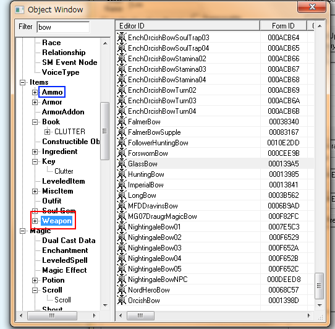Select the Dual Cast Data tree item
The height and width of the screenshot is (329, 335).
coord(69,241)
